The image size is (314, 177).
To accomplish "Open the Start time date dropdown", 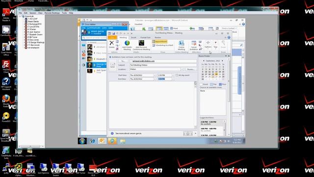I will tap(155, 75).
